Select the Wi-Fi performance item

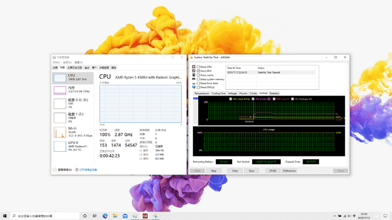pos(73,132)
